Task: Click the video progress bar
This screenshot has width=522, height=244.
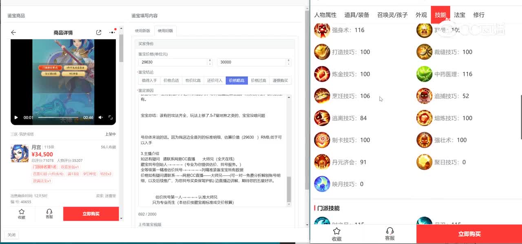Action: click(x=57, y=118)
